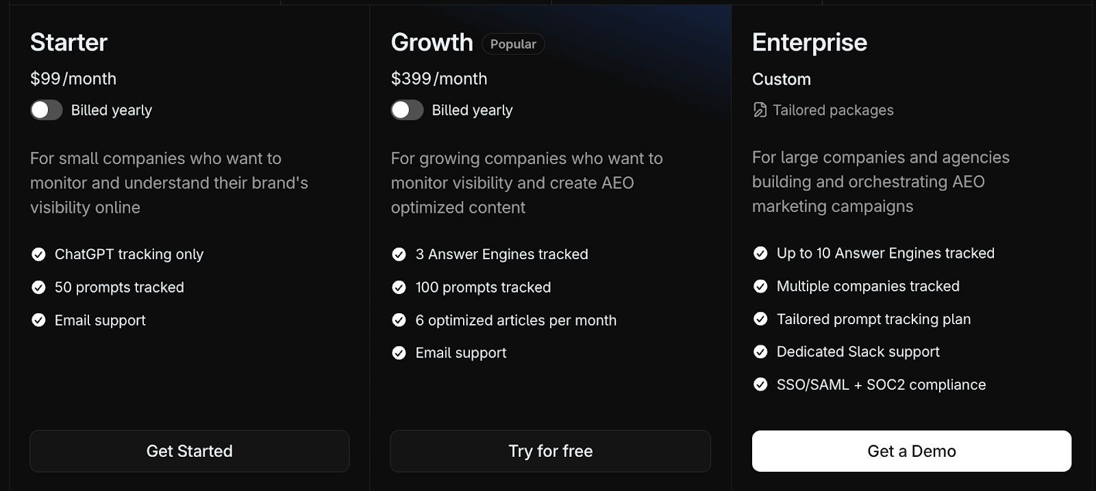Click the Enterprise plan heading
The width and height of the screenshot is (1096, 491).
pos(809,42)
